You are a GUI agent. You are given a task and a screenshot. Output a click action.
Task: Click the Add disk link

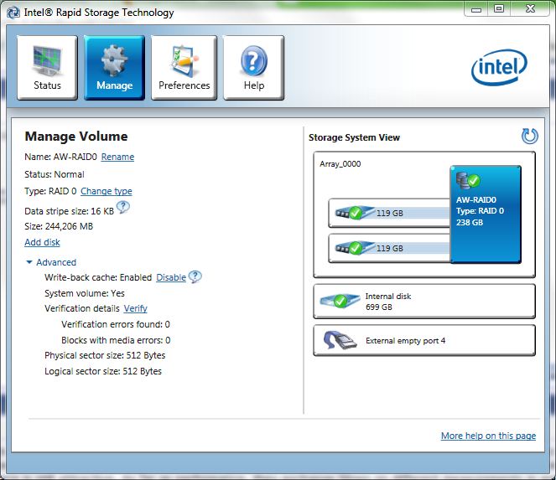pos(42,242)
